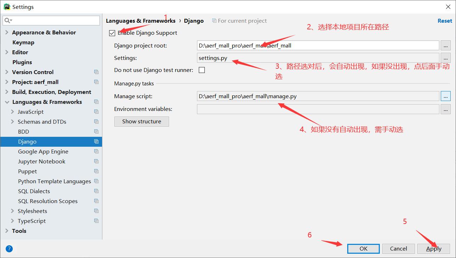
Task: Click the Cancel button
Action: pos(399,248)
